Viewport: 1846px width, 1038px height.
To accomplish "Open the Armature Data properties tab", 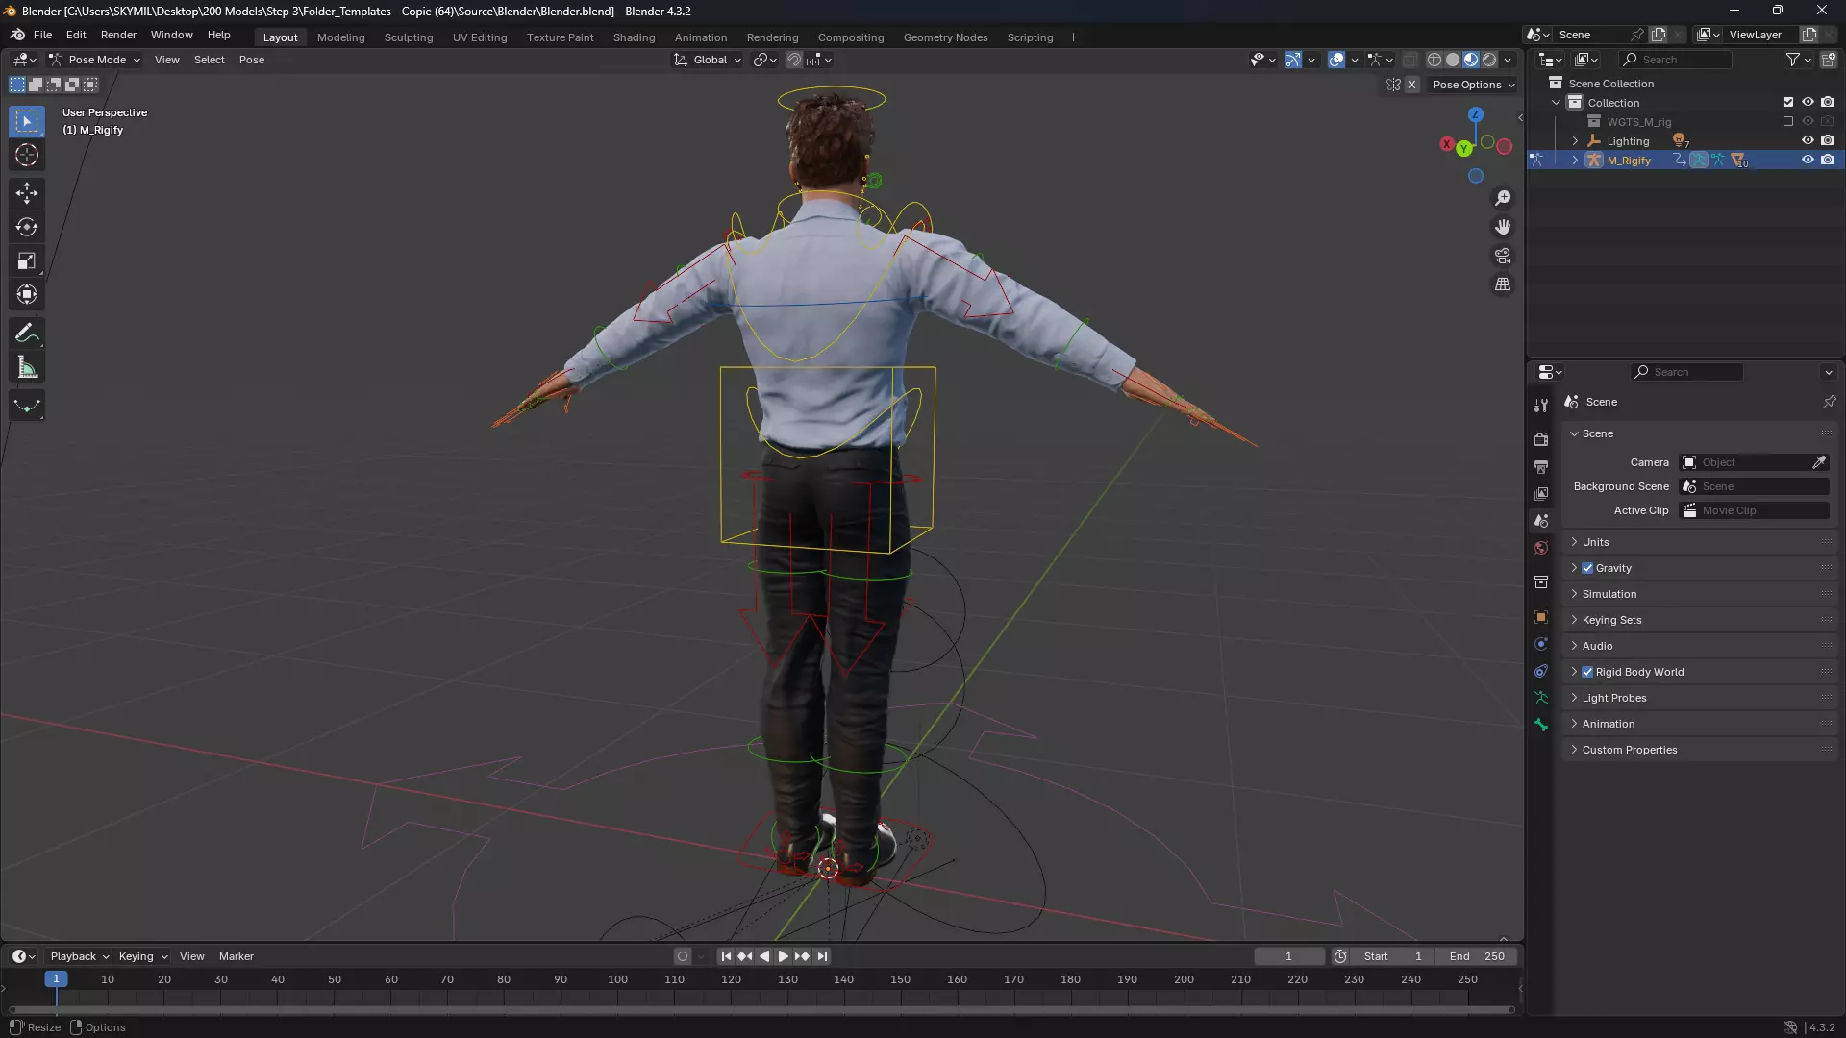I will (1541, 698).
